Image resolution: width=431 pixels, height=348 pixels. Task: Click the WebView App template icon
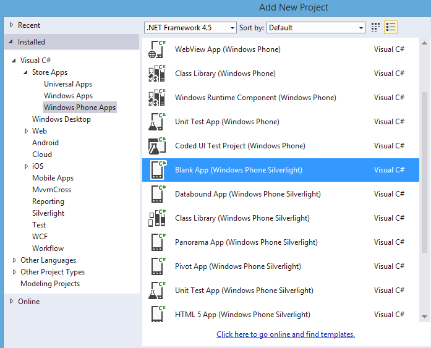(157, 49)
